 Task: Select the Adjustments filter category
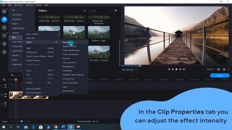point(18,28)
